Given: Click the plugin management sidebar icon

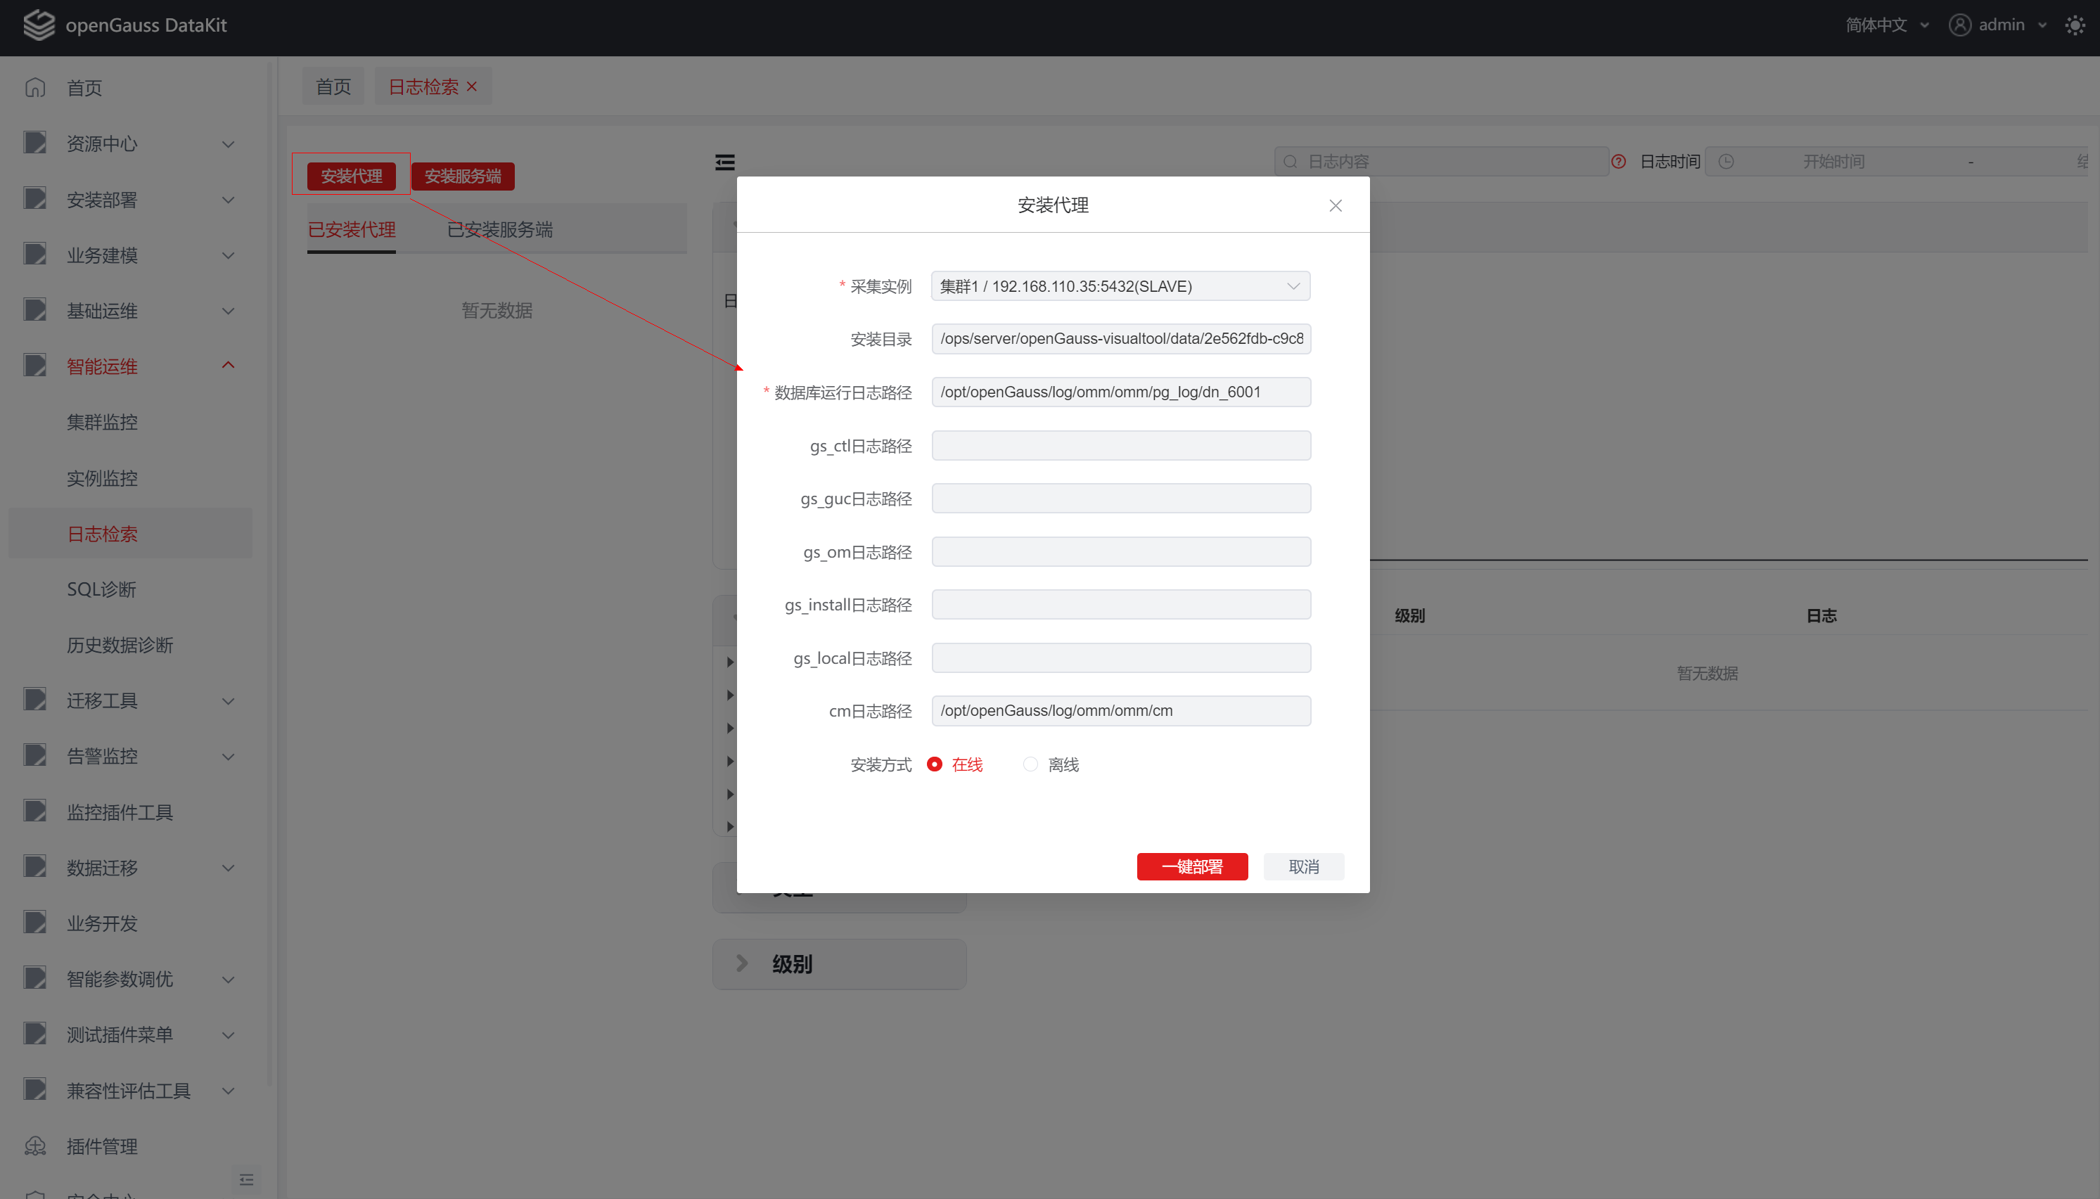Looking at the screenshot, I should 34,1146.
